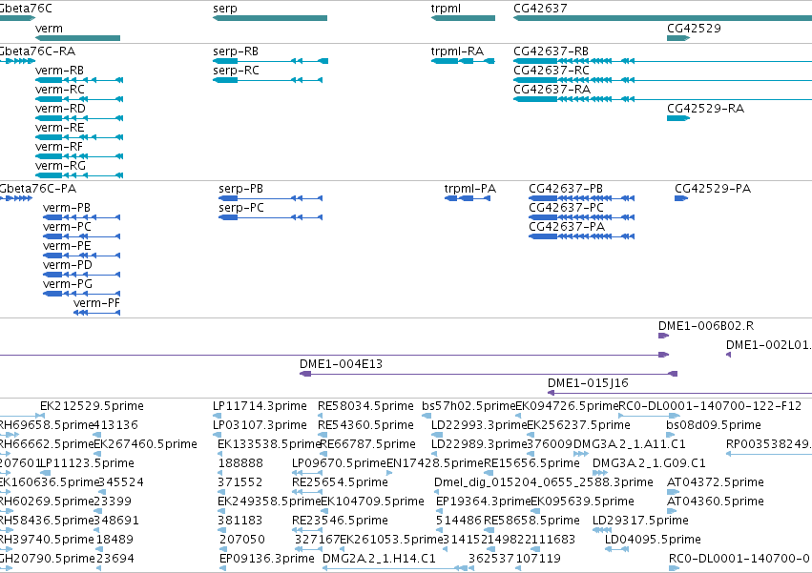Click the DME1-004E13 clone label

(x=341, y=364)
